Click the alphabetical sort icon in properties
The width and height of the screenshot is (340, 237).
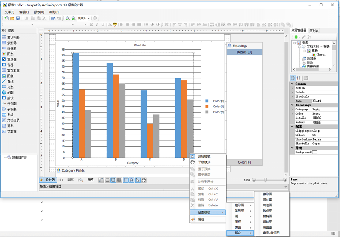299,78
